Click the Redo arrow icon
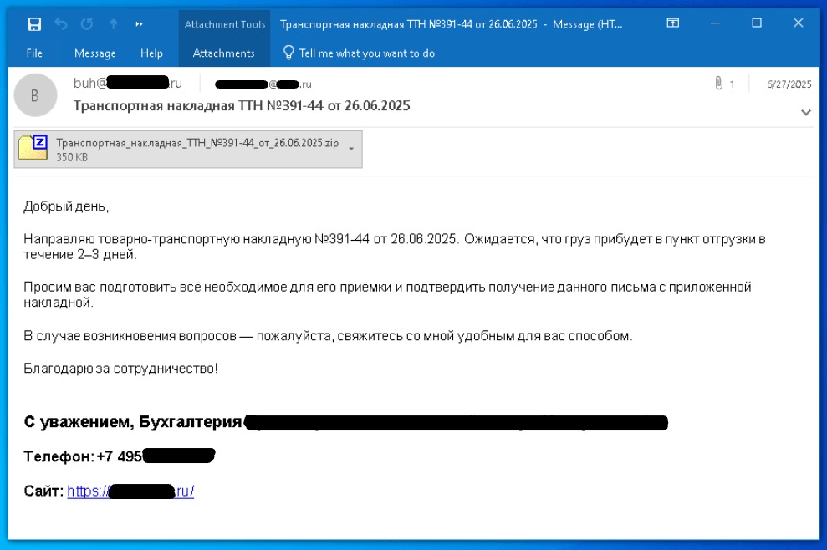This screenshot has width=827, height=550. point(88,24)
